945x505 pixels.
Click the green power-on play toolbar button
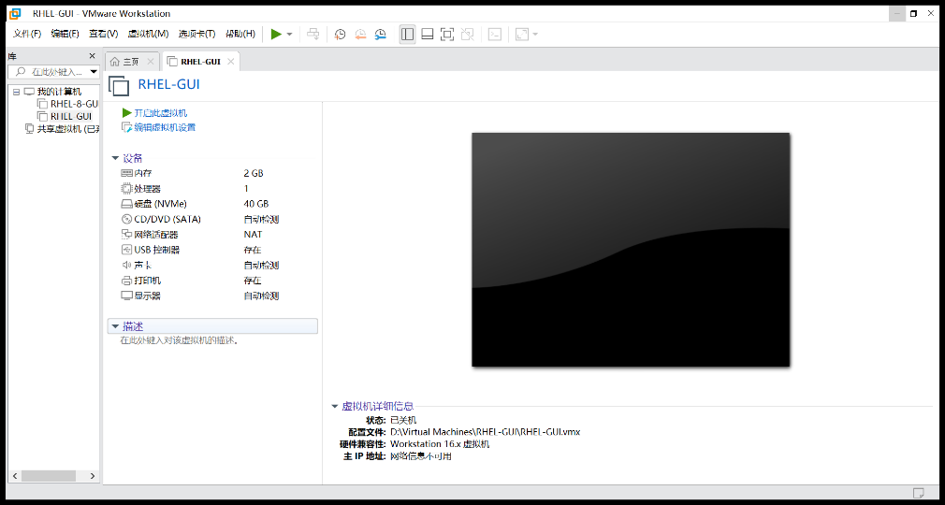coord(276,35)
